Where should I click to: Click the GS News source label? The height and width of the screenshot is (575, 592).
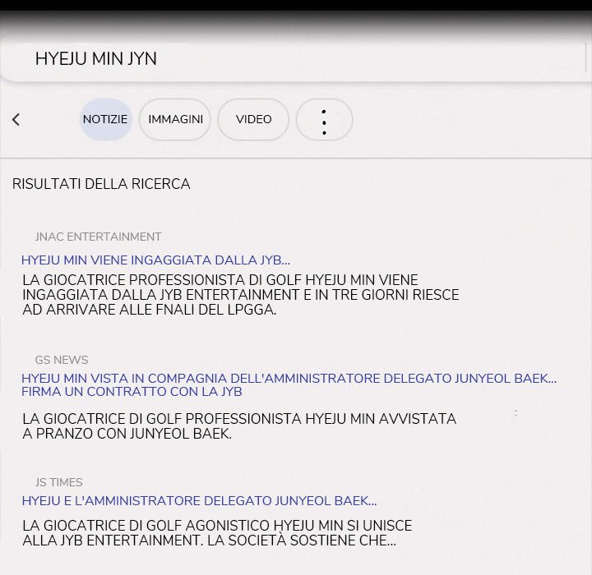[x=62, y=360]
